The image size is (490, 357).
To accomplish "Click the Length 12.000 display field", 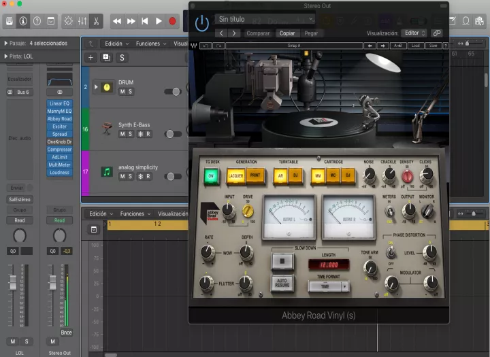I will (329, 265).
